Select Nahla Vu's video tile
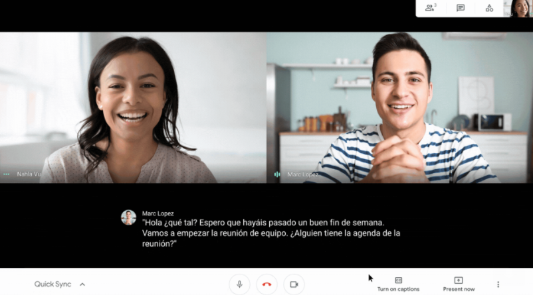The image size is (533, 295). (133, 106)
